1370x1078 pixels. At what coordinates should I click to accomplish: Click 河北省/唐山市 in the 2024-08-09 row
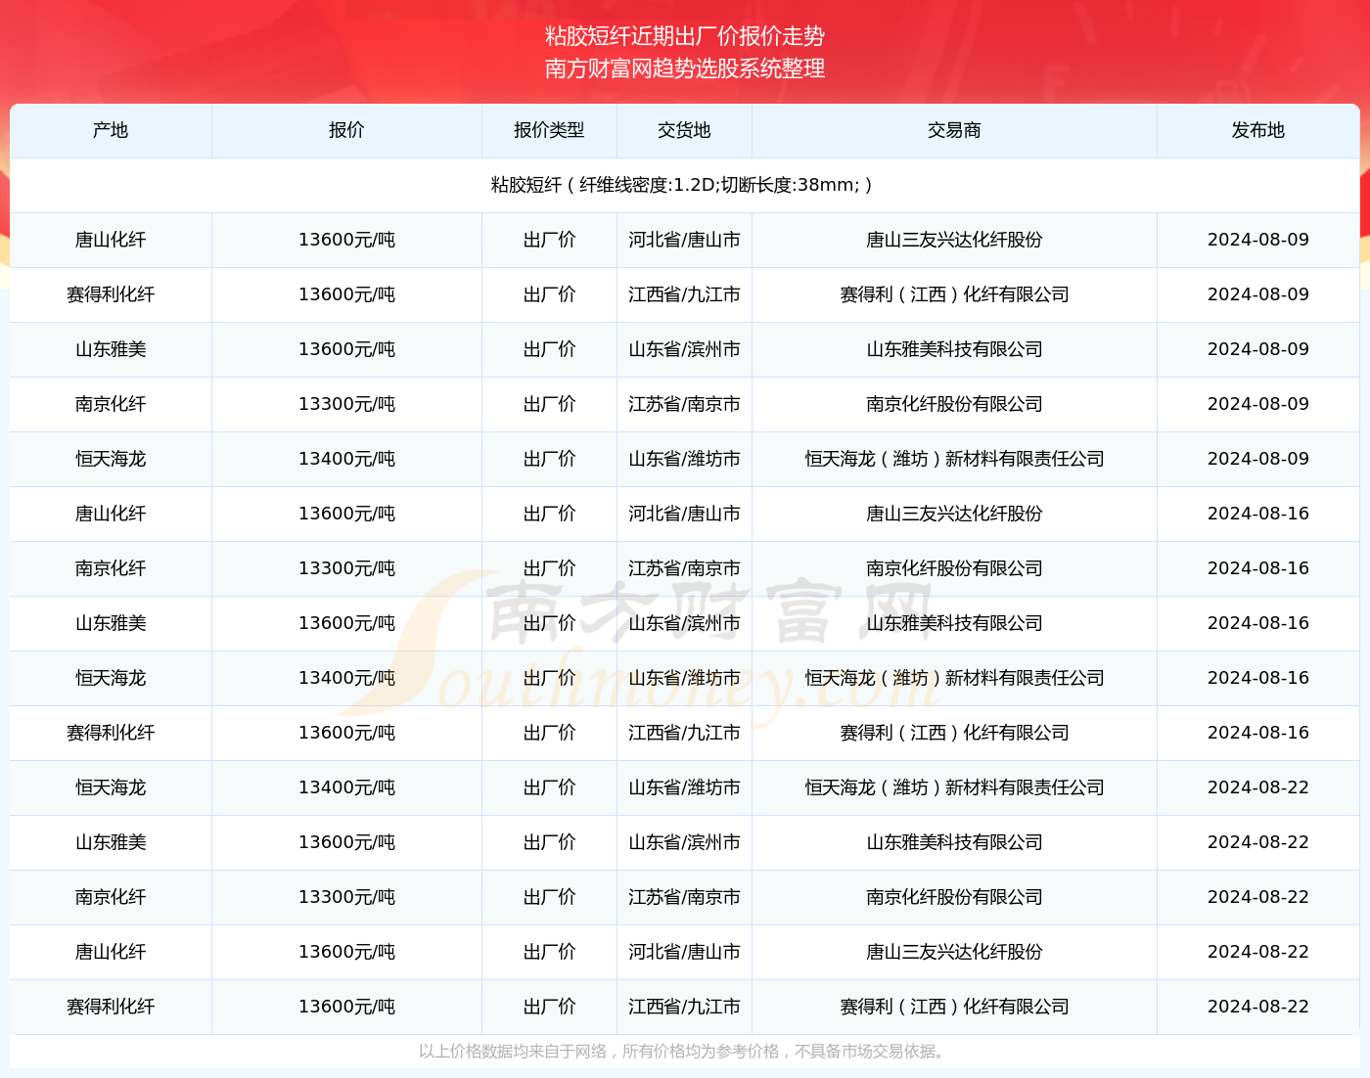(x=684, y=240)
